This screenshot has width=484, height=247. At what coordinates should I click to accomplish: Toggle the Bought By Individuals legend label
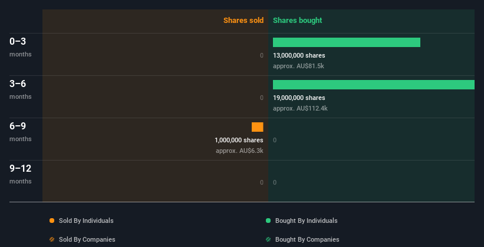306,221
